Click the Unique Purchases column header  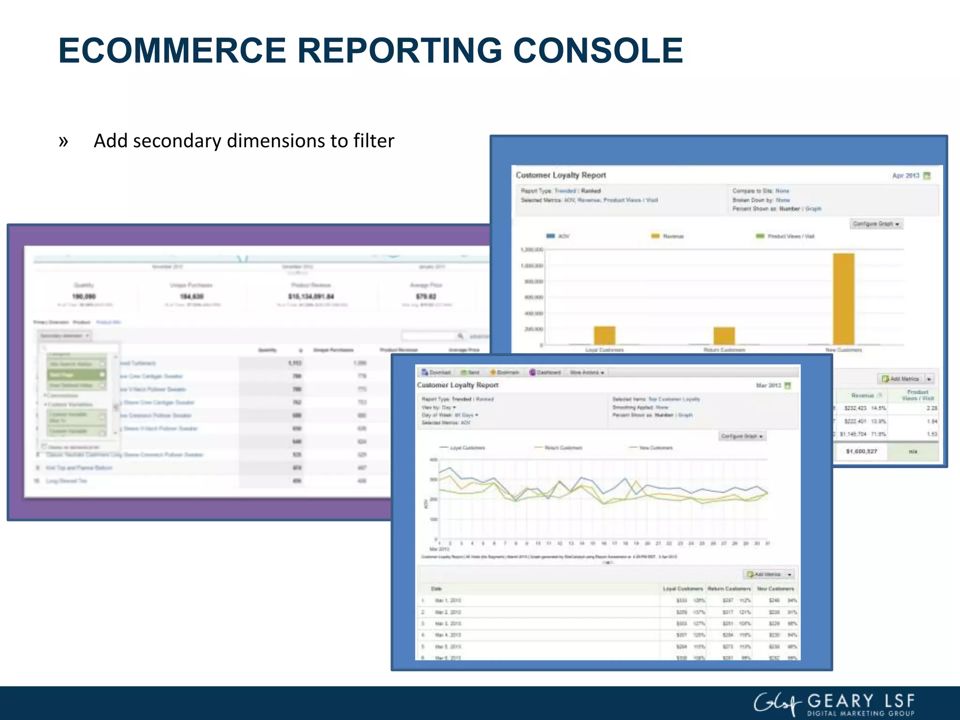[x=333, y=350]
